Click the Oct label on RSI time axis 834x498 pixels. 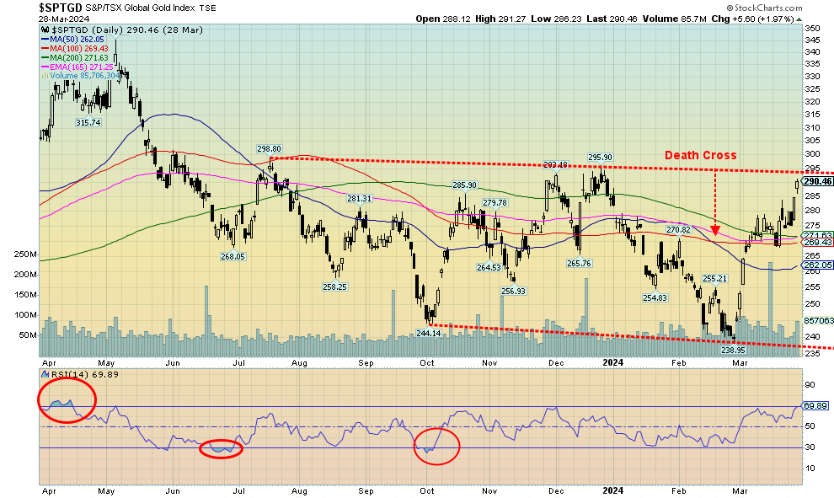(426, 487)
